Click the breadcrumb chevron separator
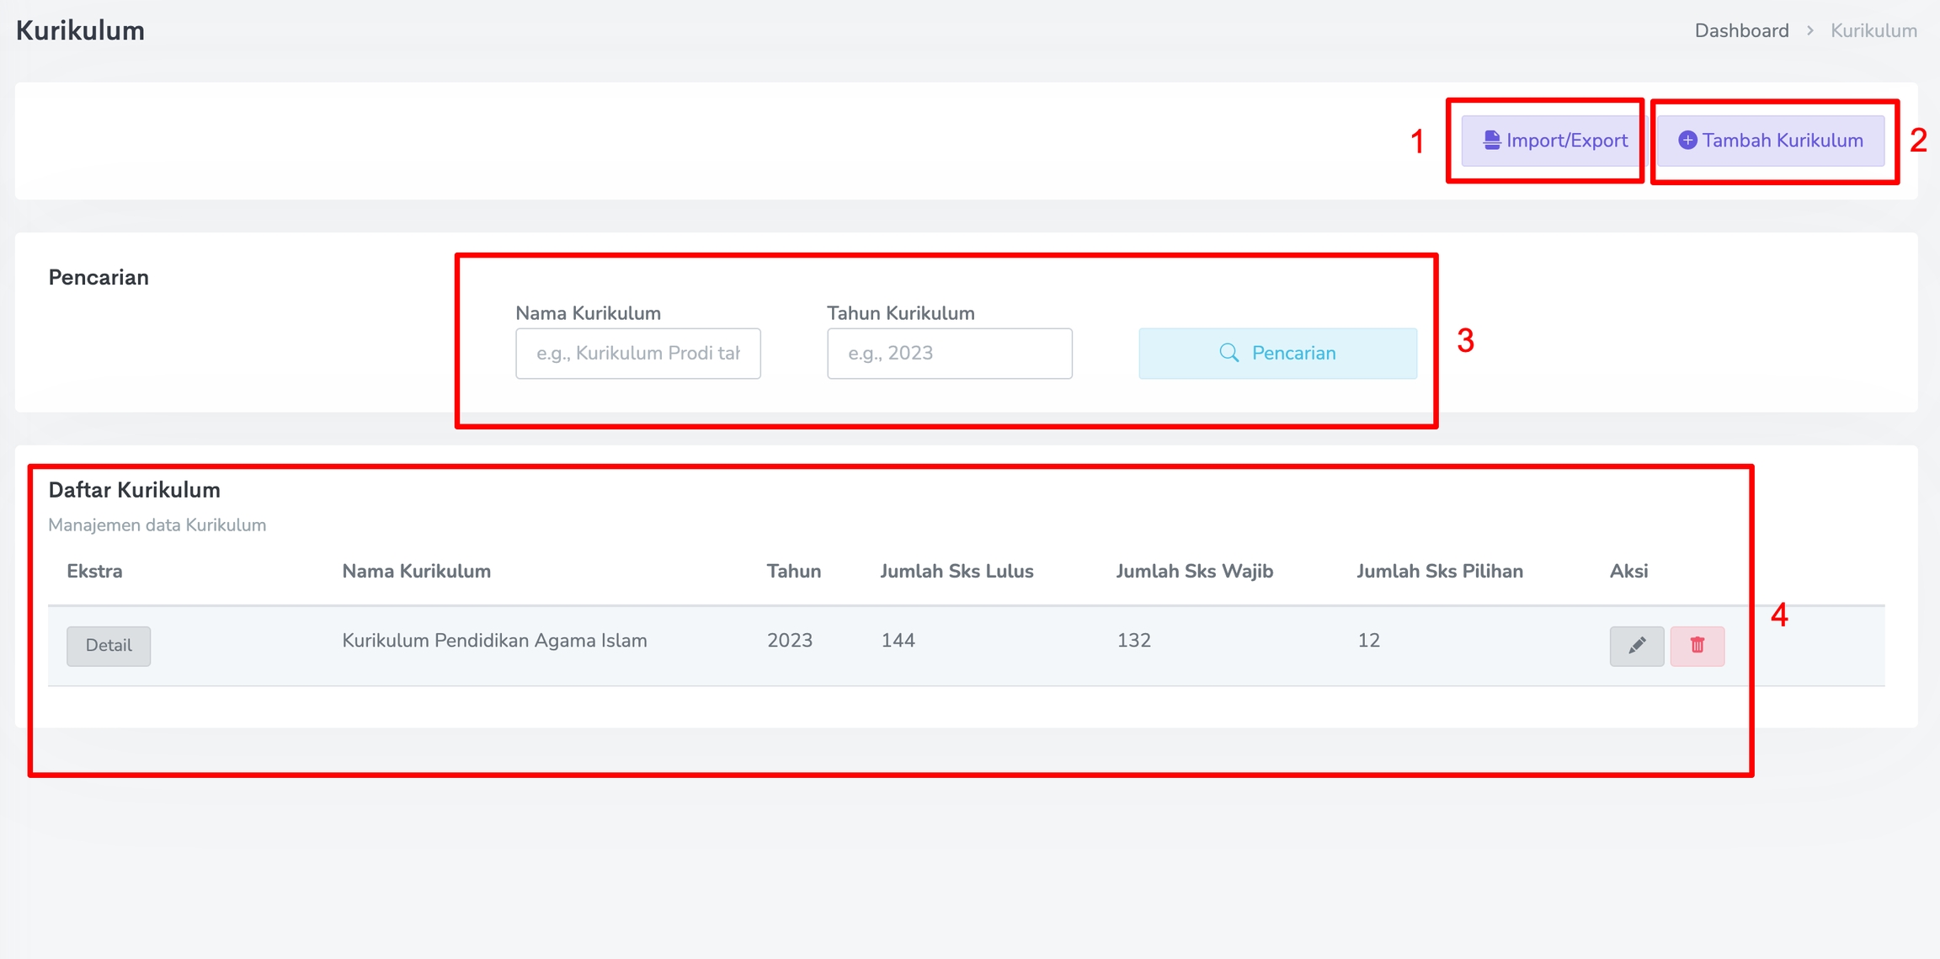 click(1809, 31)
